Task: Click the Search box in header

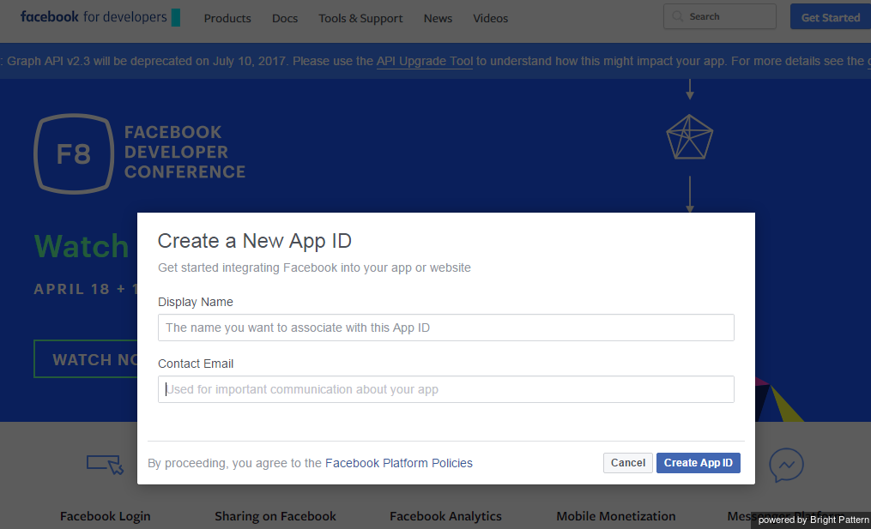Action: click(x=719, y=16)
